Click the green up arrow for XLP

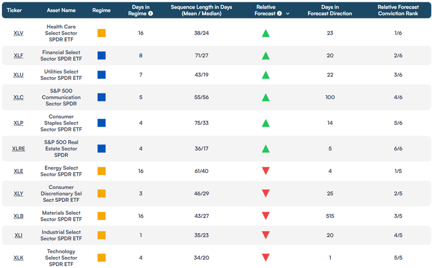265,123
